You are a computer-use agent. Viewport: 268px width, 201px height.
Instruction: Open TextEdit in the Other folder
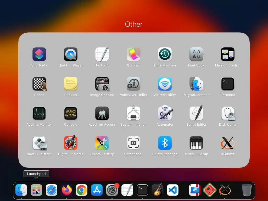click(102, 54)
